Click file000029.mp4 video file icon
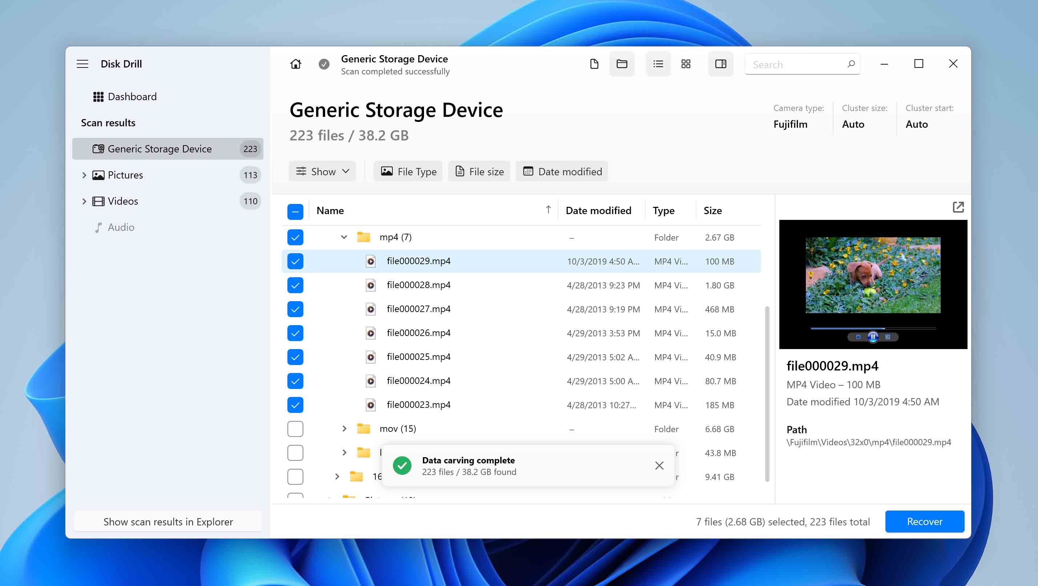This screenshot has width=1038, height=586. point(370,261)
